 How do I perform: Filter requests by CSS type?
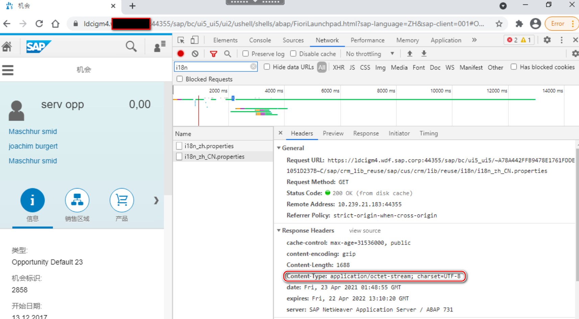(365, 67)
